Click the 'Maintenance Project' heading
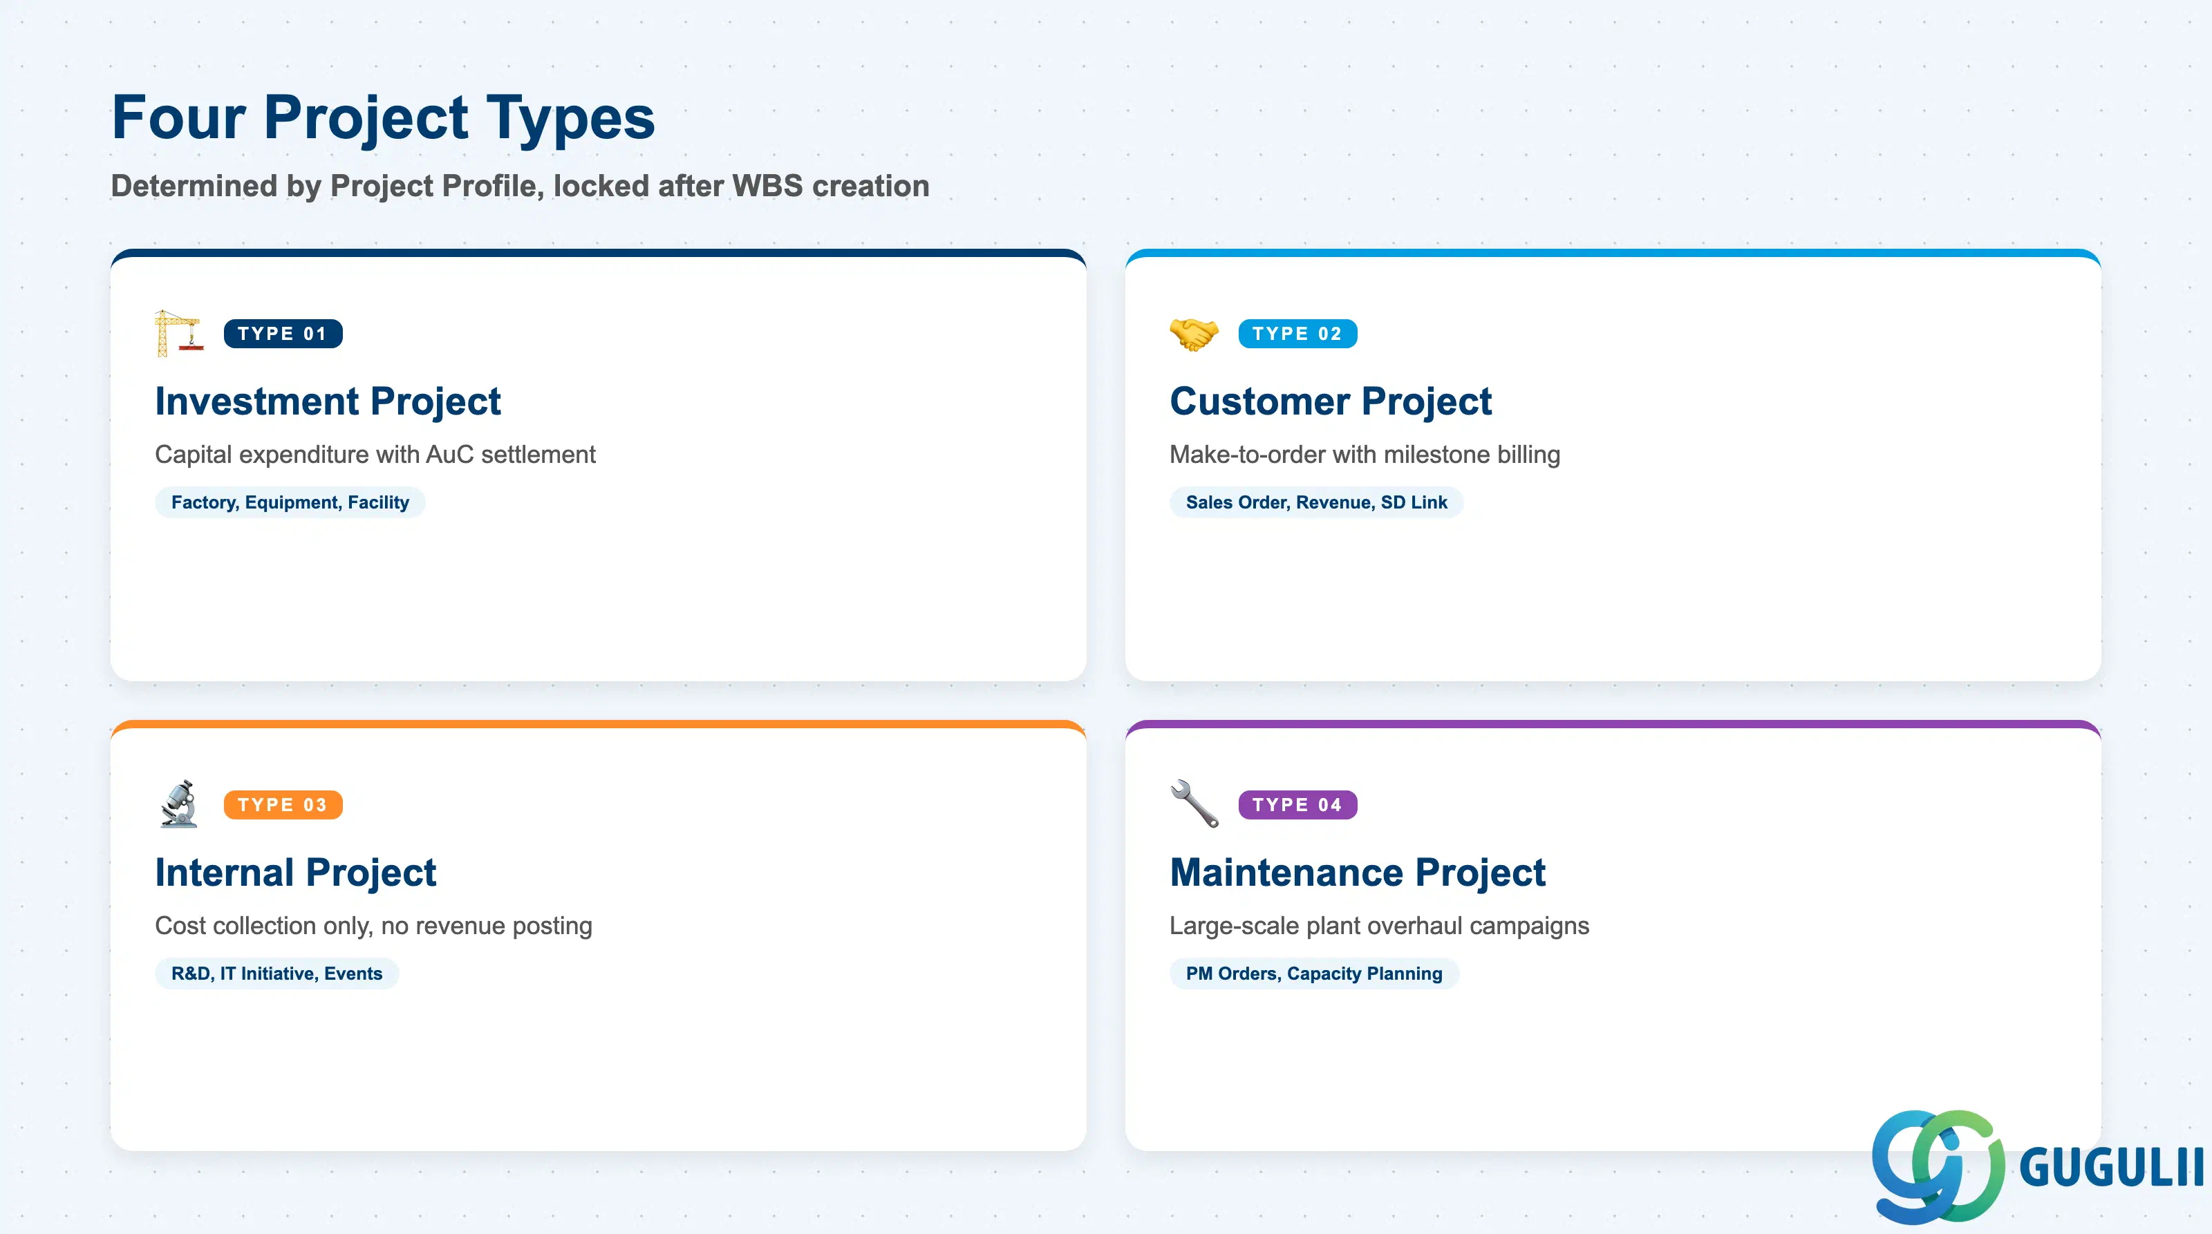Viewport: 2212px width, 1234px height. pyautogui.click(x=1357, y=873)
